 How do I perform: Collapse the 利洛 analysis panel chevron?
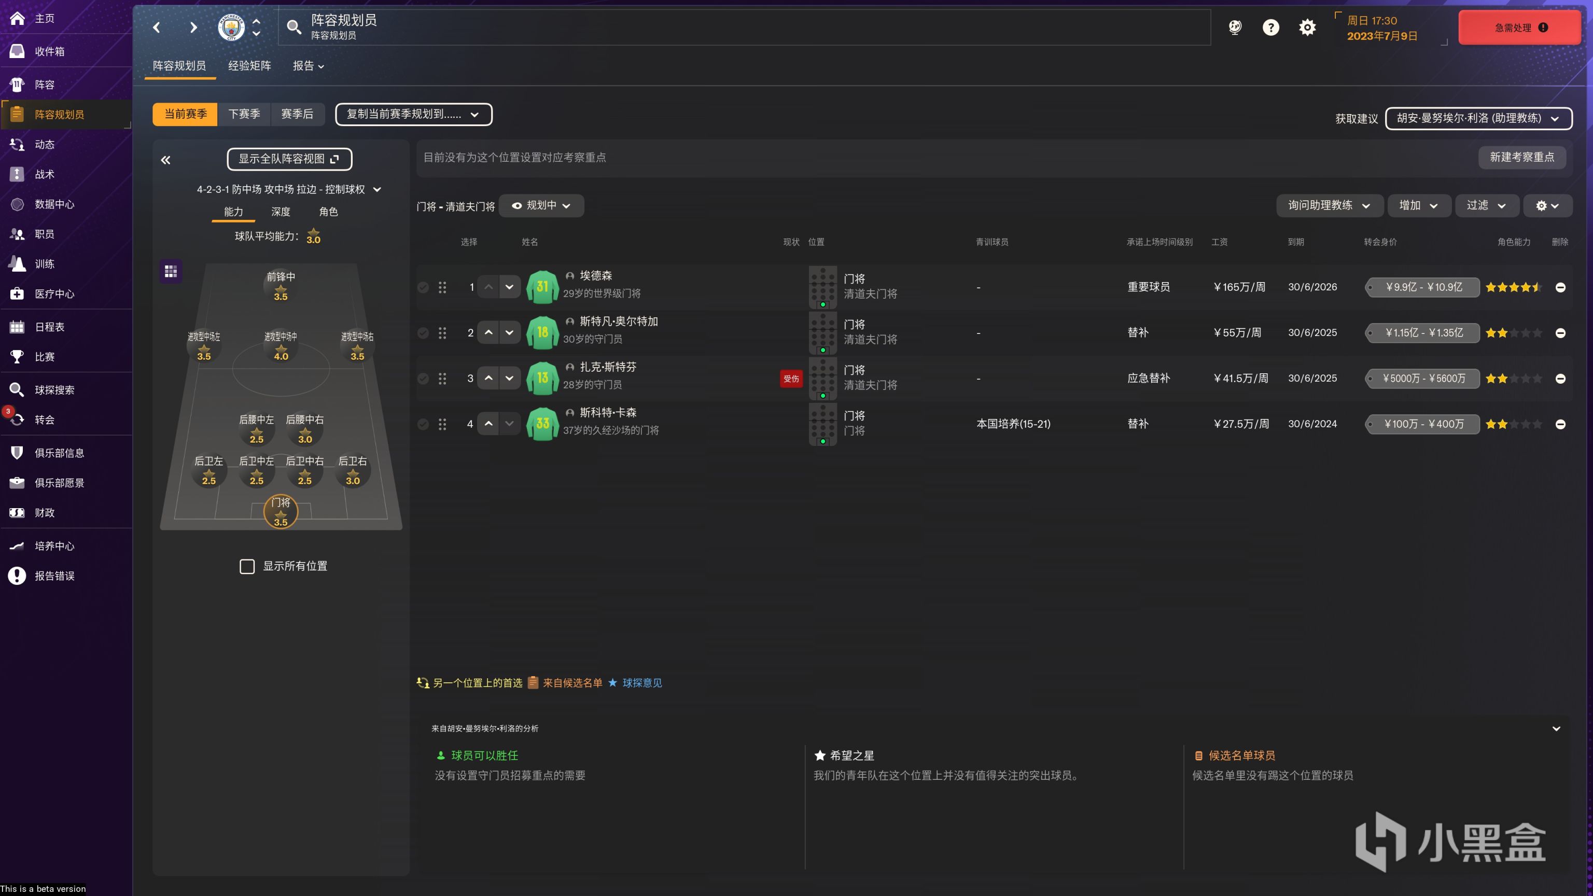coord(1557,729)
